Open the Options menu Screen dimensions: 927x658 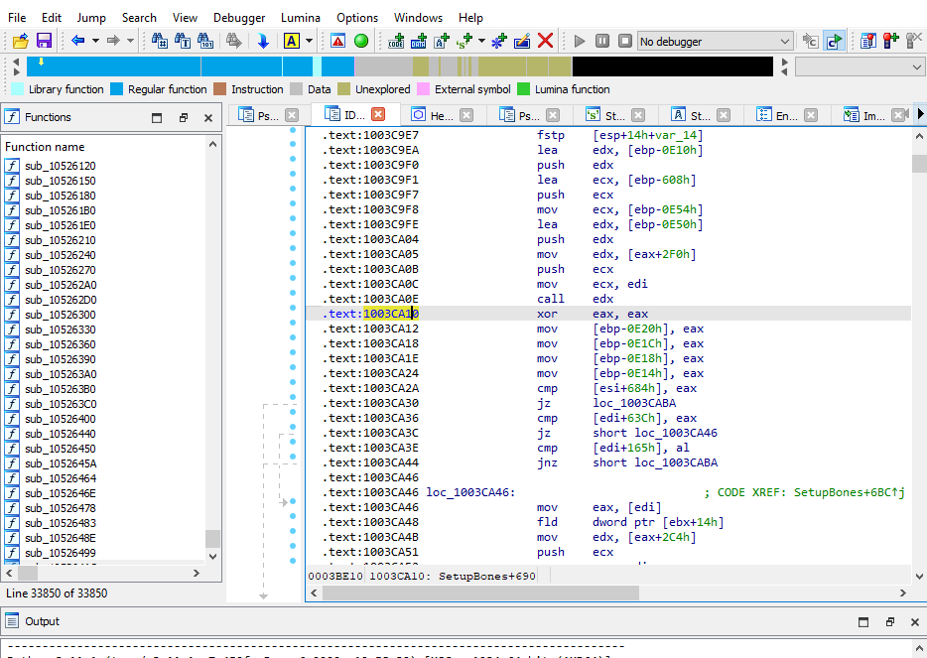[x=357, y=18]
